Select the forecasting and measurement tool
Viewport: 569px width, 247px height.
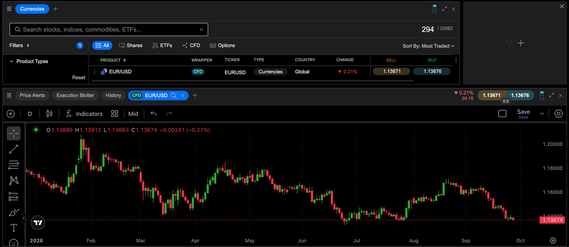coord(14,196)
